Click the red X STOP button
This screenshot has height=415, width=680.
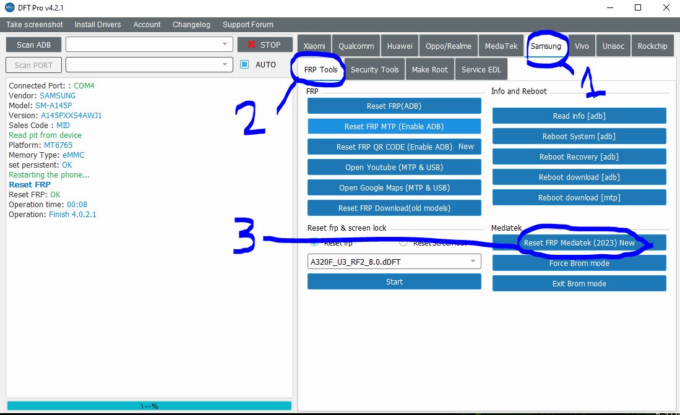(265, 45)
